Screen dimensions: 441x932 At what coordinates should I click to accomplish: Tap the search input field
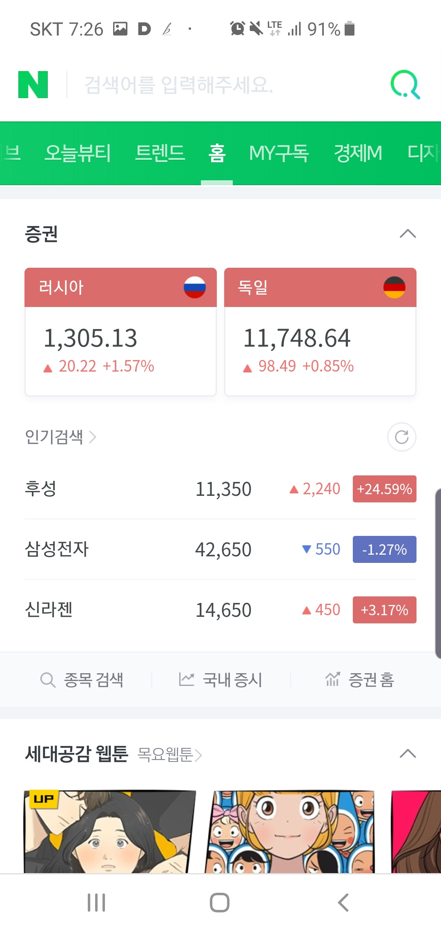pos(229,85)
